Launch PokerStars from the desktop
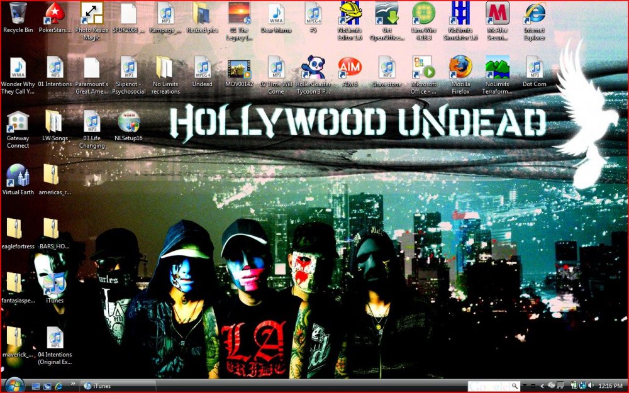Screen dimensions: 629x393 [55, 14]
